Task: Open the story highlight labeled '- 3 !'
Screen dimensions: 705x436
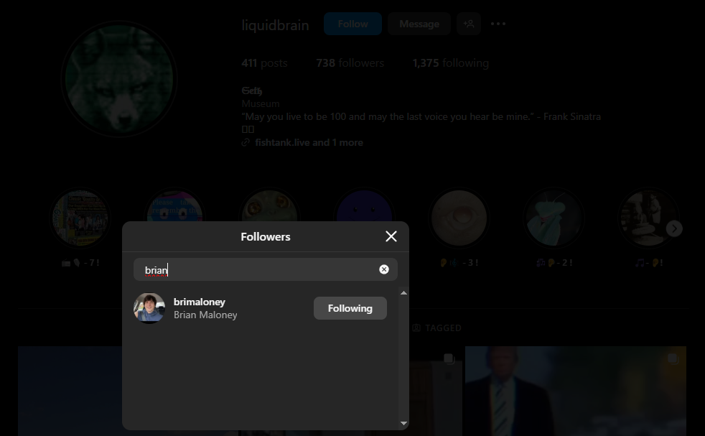Action: (459, 218)
